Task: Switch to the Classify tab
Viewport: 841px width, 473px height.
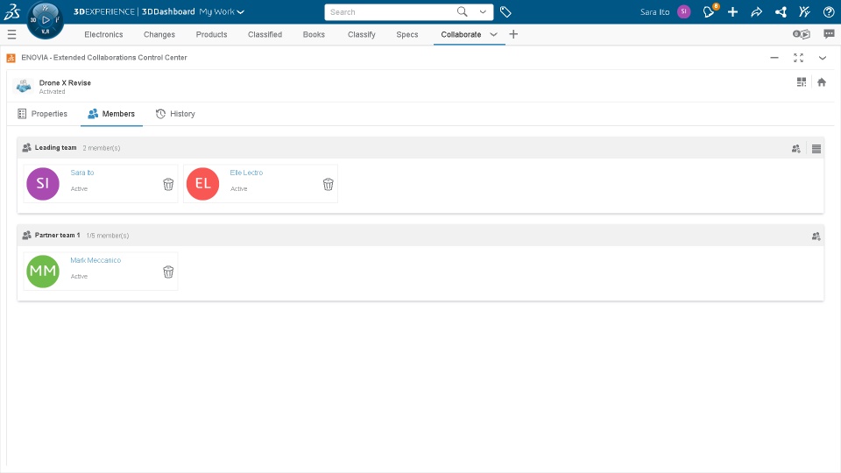Action: [362, 34]
